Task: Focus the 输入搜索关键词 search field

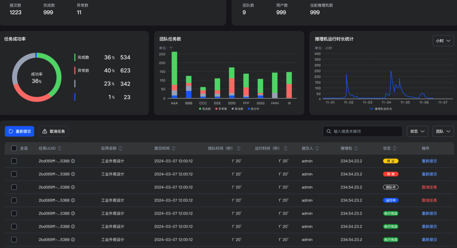Action: click(x=366, y=132)
